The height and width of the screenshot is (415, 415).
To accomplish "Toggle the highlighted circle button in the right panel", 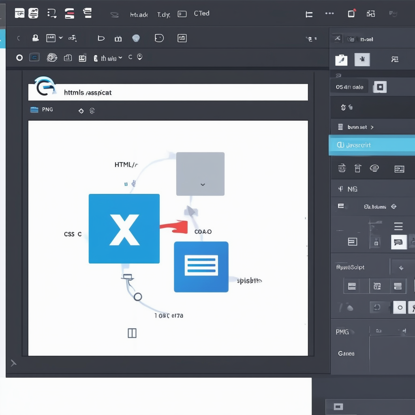I will click(400, 307).
